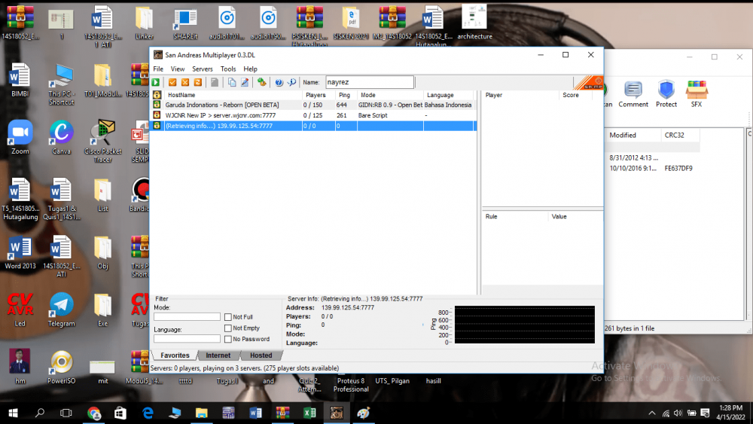This screenshot has height=424, width=753.
Task: Enable the Not Empty filter checkbox
Action: tap(228, 328)
